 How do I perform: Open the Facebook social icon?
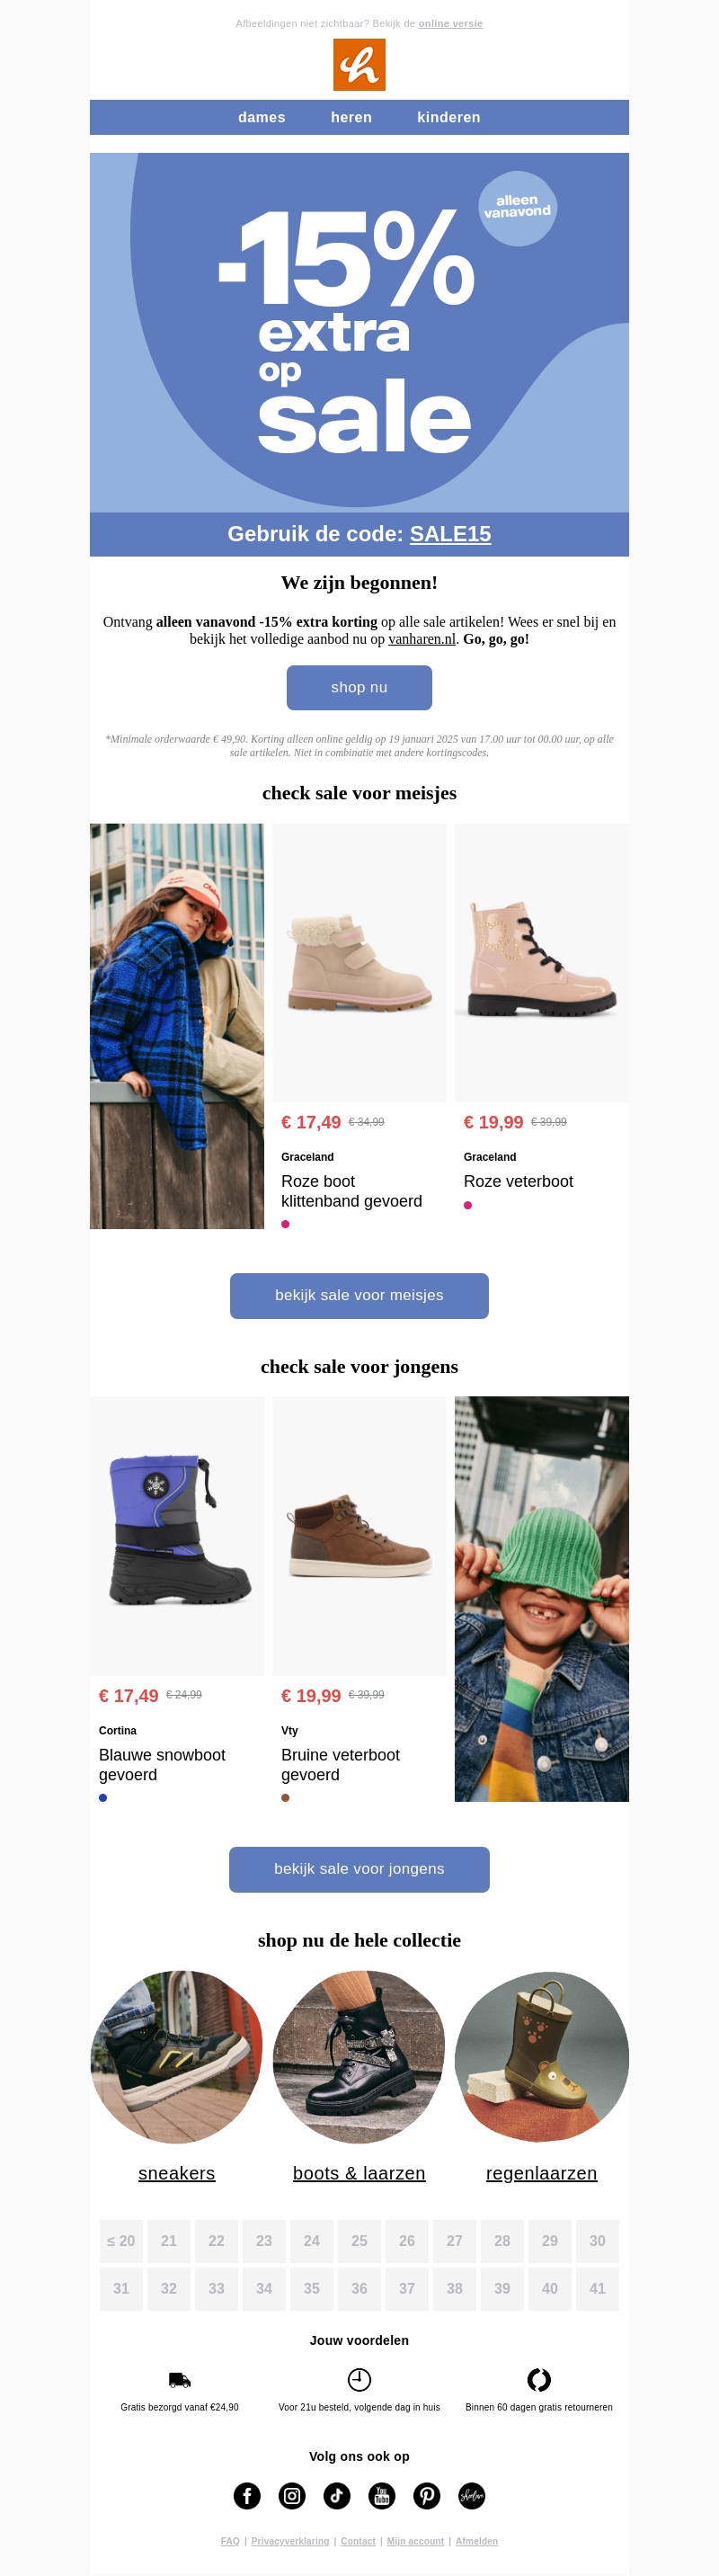[247, 2495]
